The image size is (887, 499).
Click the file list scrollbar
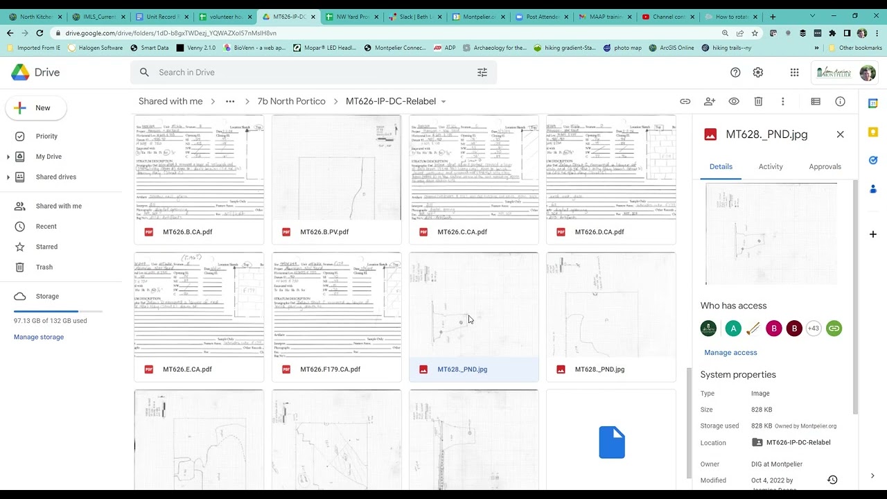(688, 422)
